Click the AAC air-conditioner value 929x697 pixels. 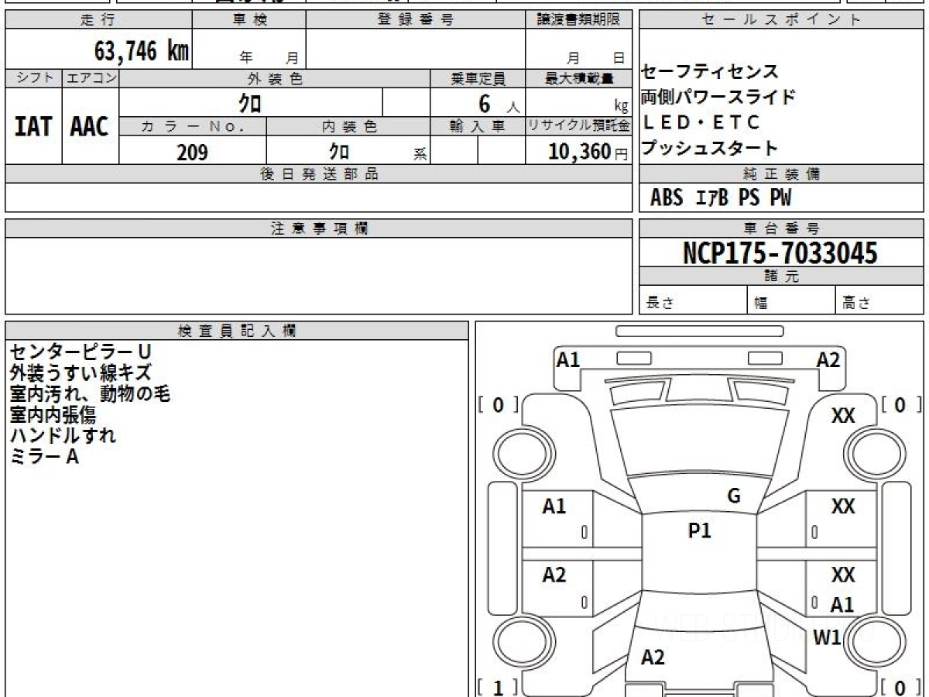point(90,127)
